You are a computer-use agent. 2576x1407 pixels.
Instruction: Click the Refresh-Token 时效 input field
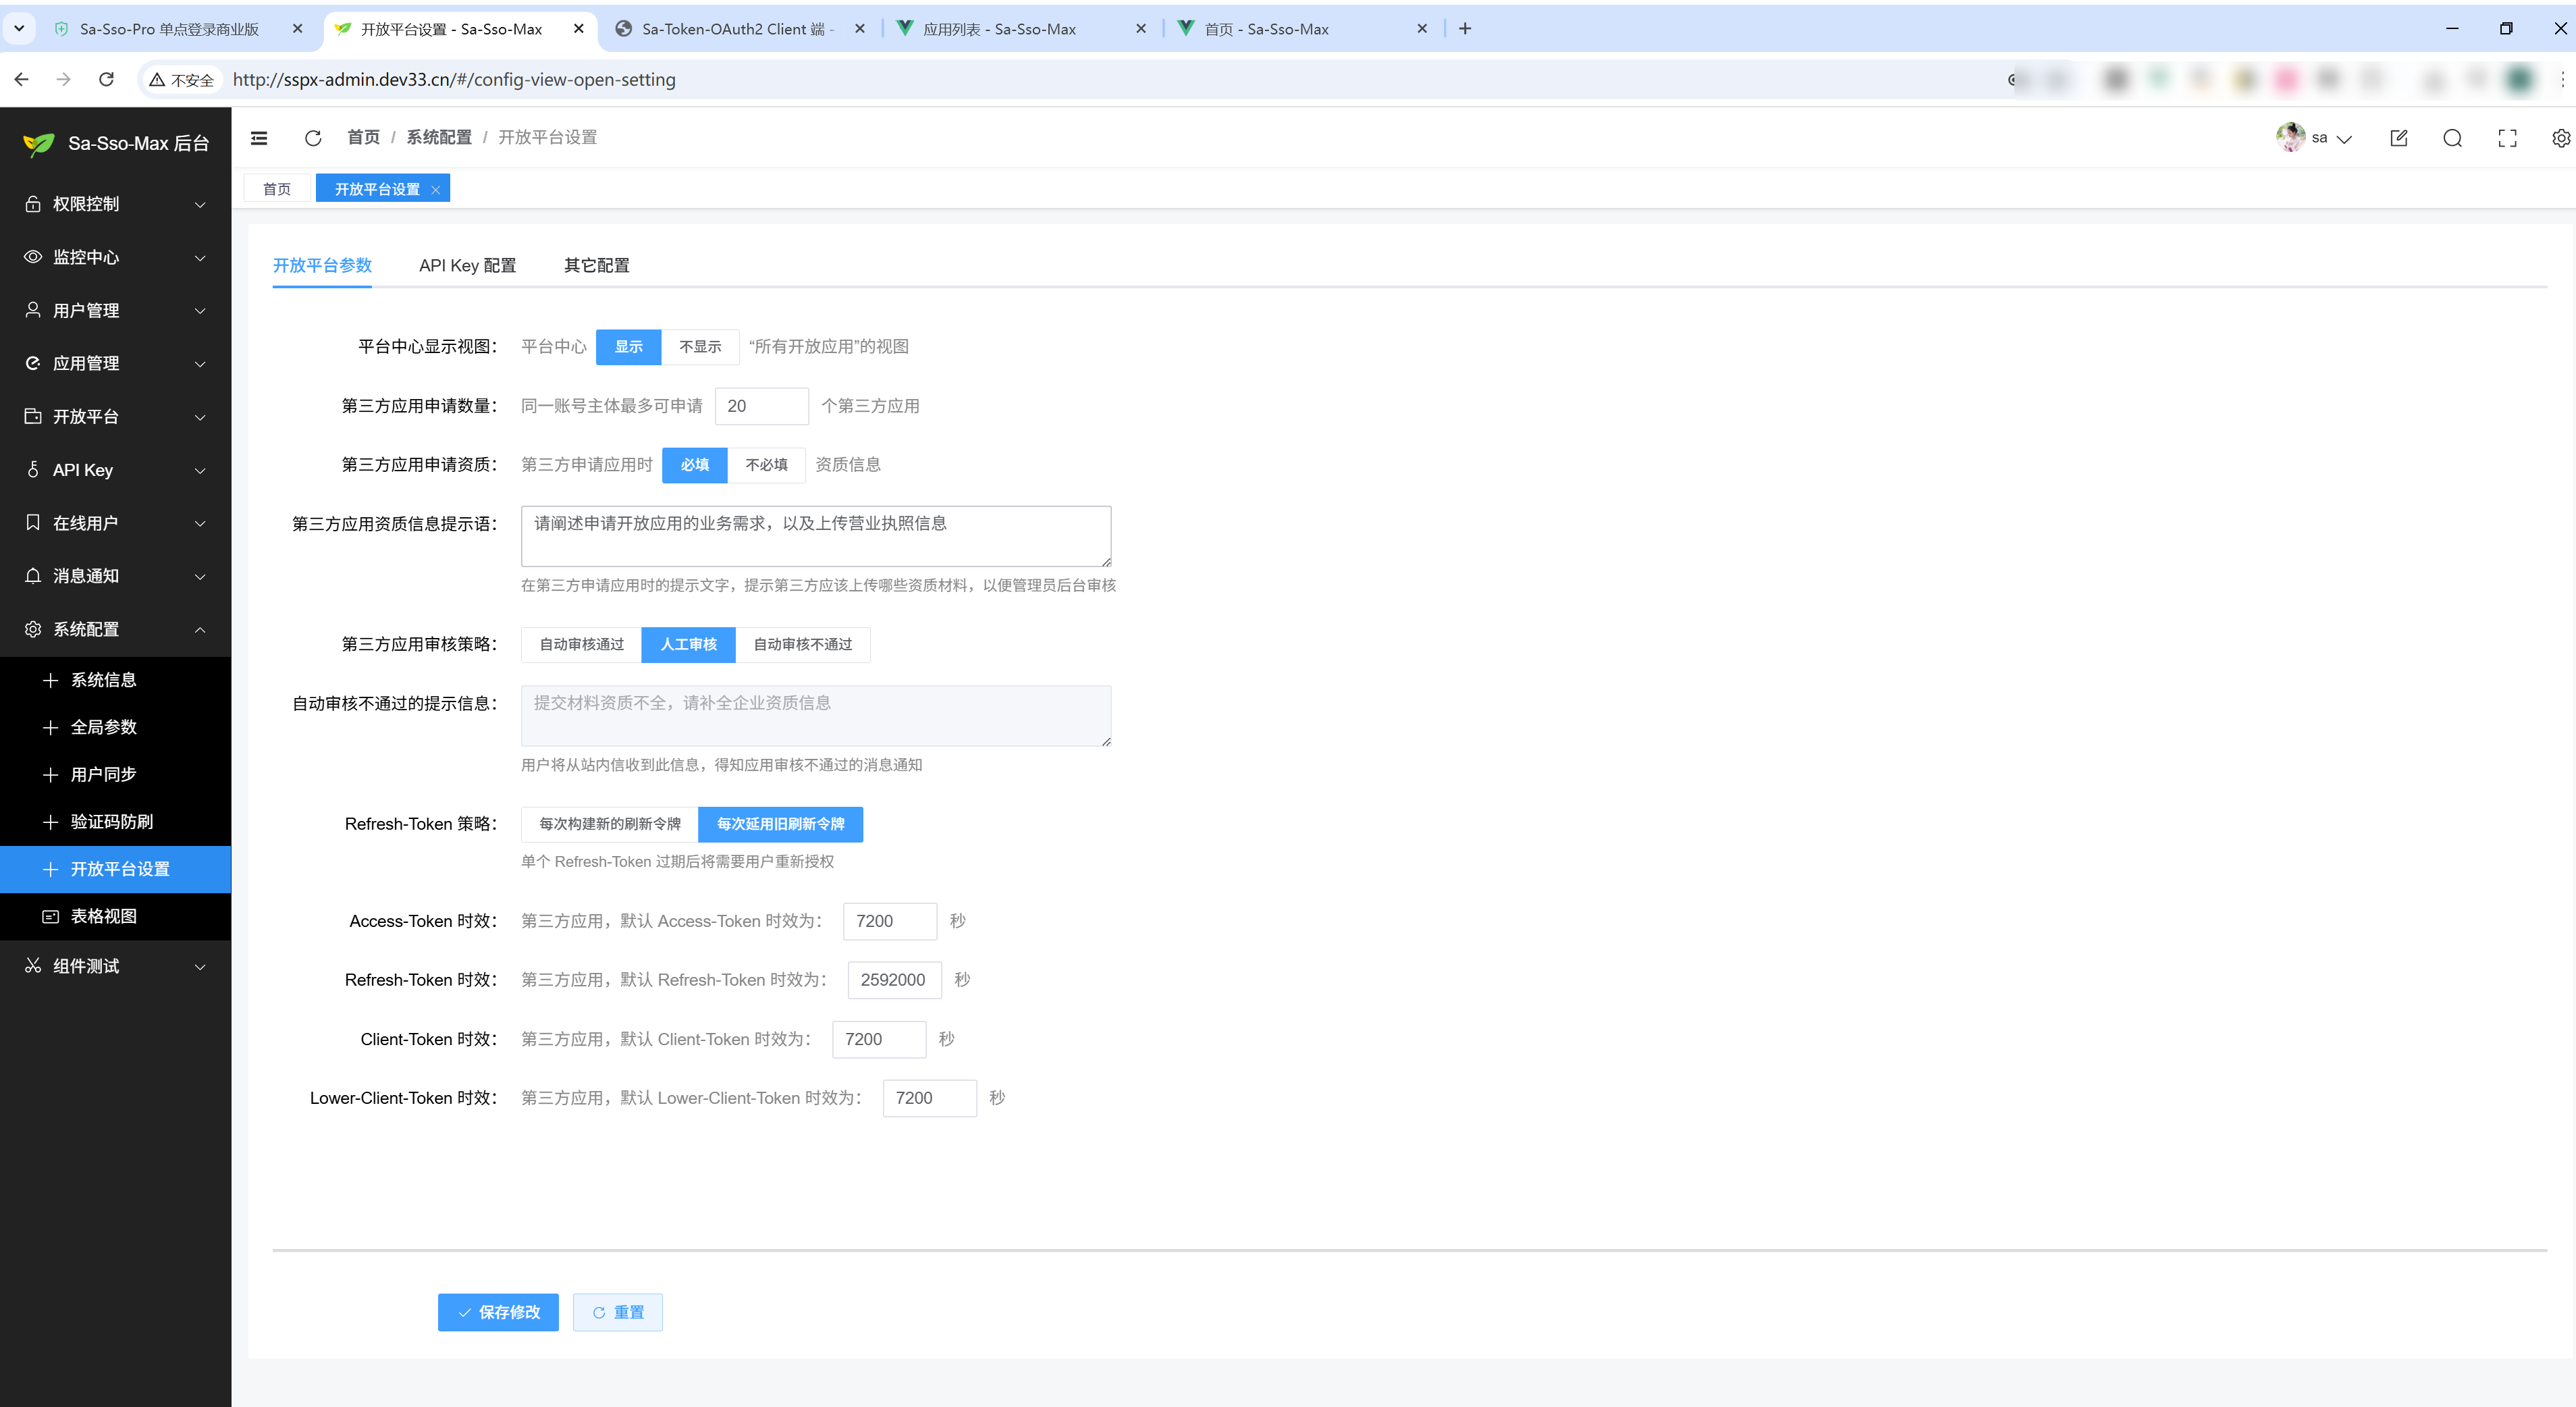893,980
